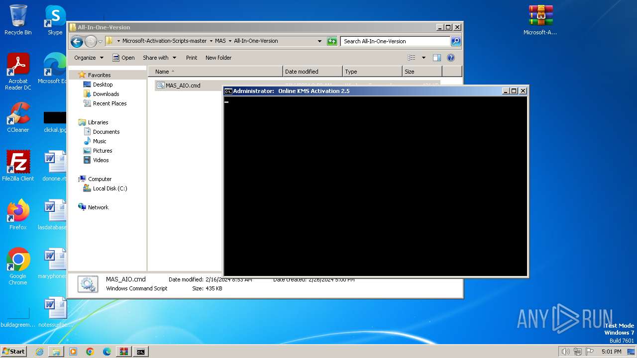This screenshot has width=637, height=358.
Task: Launch FileZilla Client from desktop
Action: click(x=18, y=166)
